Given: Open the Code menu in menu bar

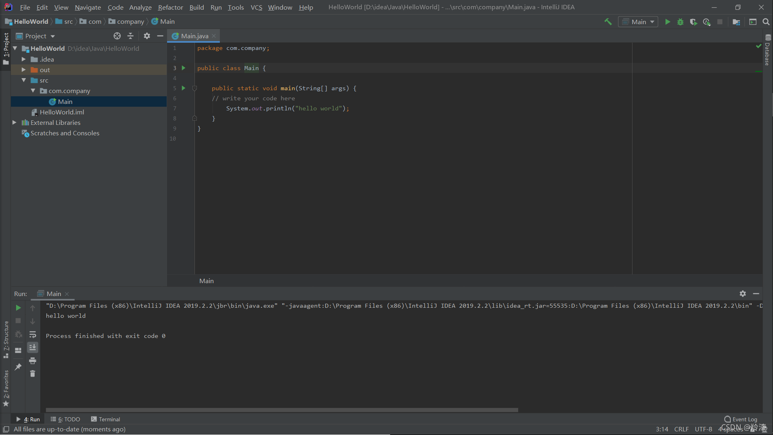Looking at the screenshot, I should tap(115, 7).
